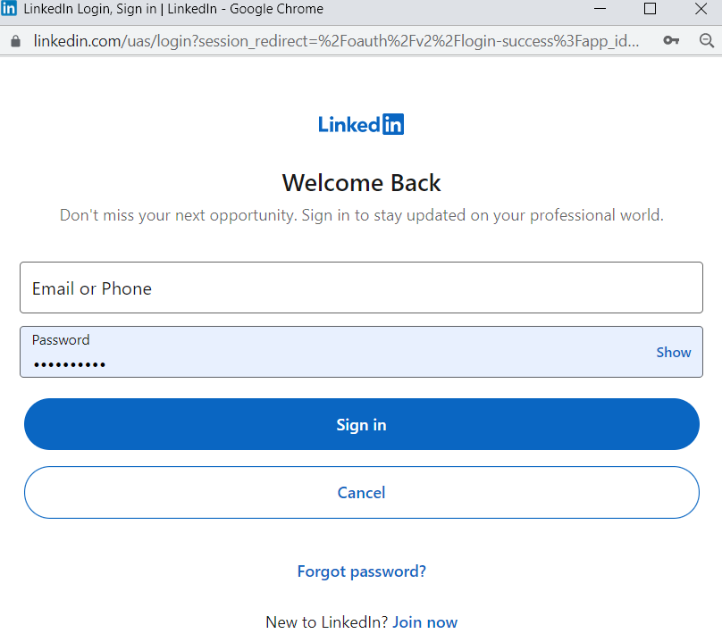Click the LinkedIn favicon in title bar
The image size is (722, 642).
click(9, 8)
